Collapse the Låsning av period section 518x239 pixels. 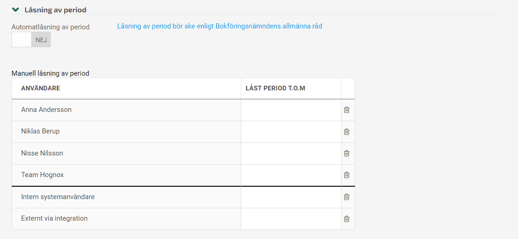[x=15, y=10]
